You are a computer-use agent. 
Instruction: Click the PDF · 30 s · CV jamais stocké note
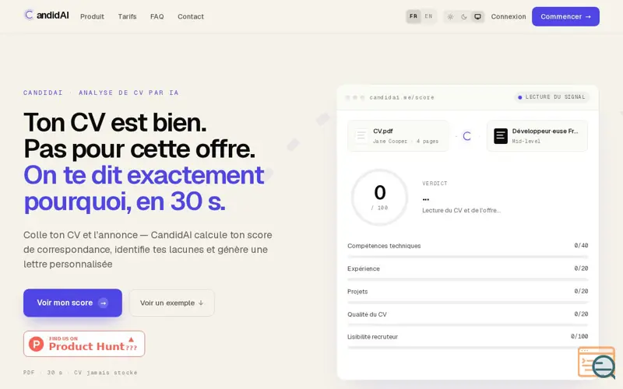tap(80, 373)
